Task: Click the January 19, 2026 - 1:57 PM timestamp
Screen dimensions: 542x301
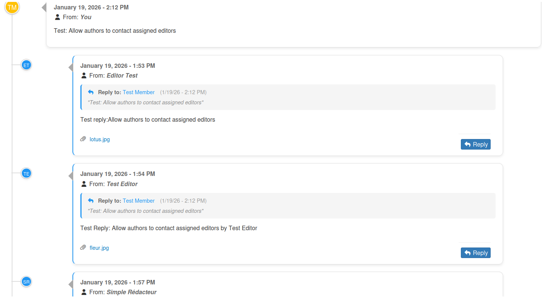Action: point(117,283)
